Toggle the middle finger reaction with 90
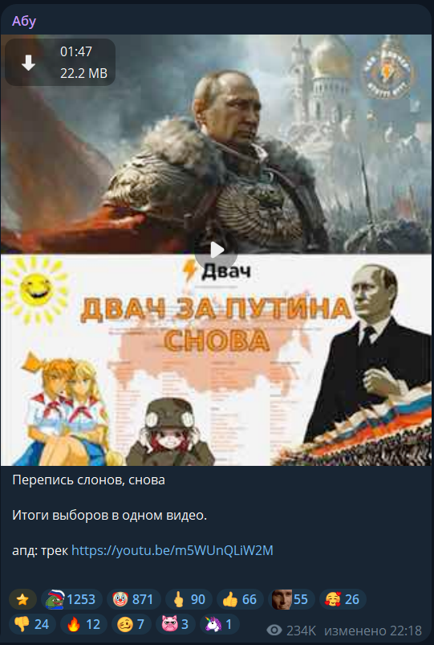The image size is (434, 645). coord(189,599)
